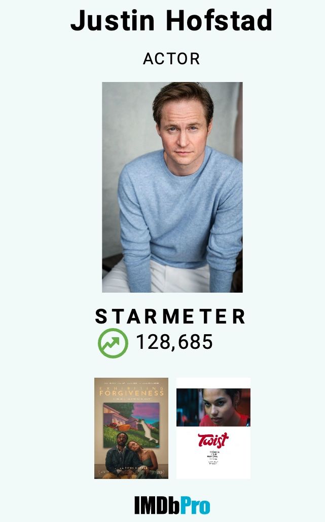Open the Twist movie poster
The width and height of the screenshot is (325, 522).
tap(213, 428)
